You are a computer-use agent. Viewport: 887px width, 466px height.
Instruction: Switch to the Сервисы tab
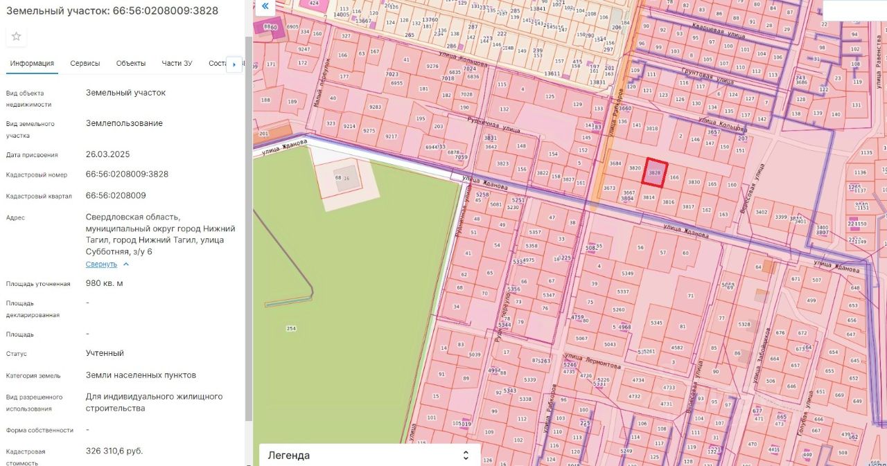pos(85,63)
